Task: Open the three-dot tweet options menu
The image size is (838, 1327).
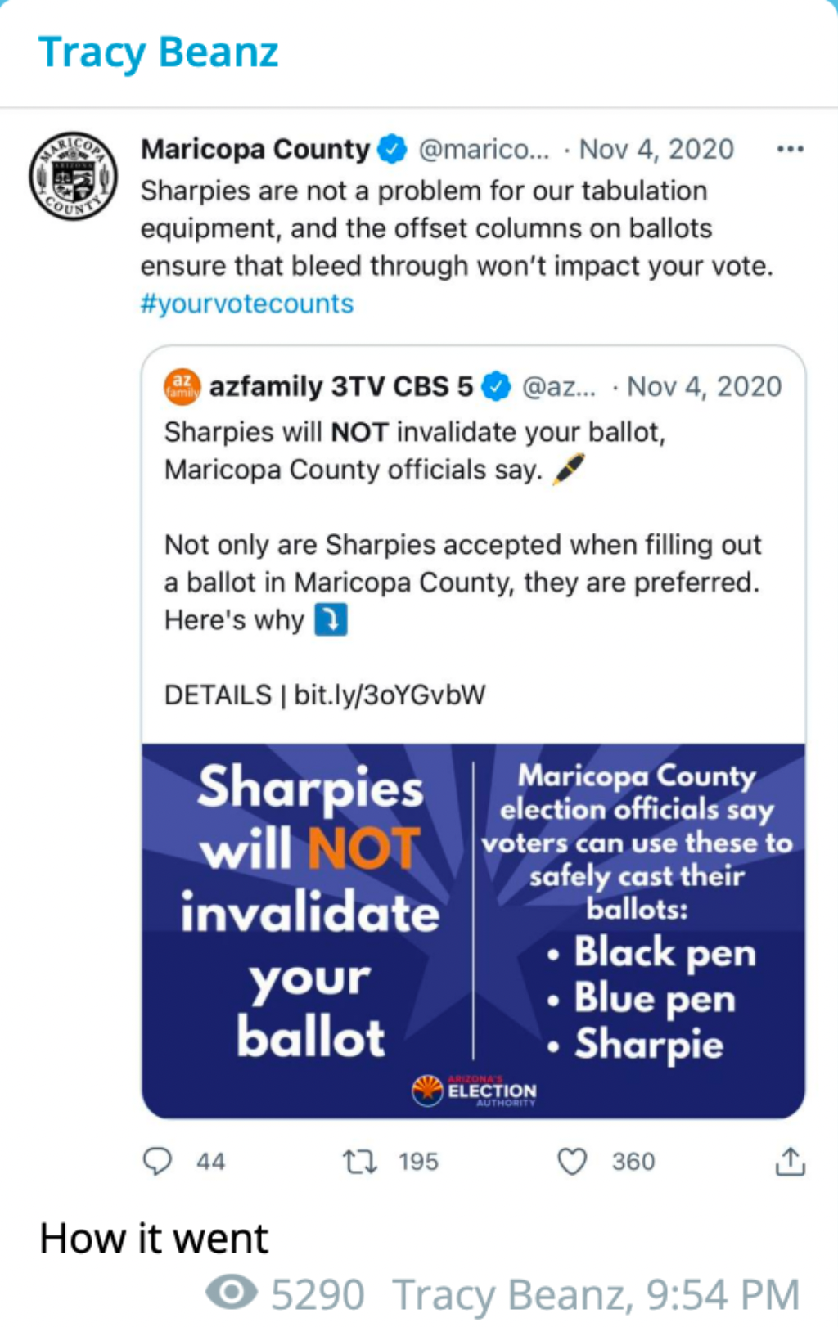Action: tap(790, 149)
